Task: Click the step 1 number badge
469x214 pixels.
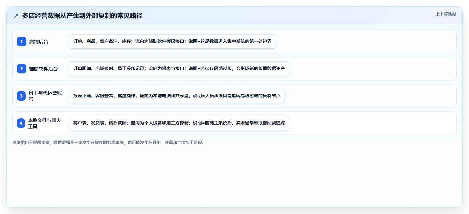Action: (x=22, y=41)
